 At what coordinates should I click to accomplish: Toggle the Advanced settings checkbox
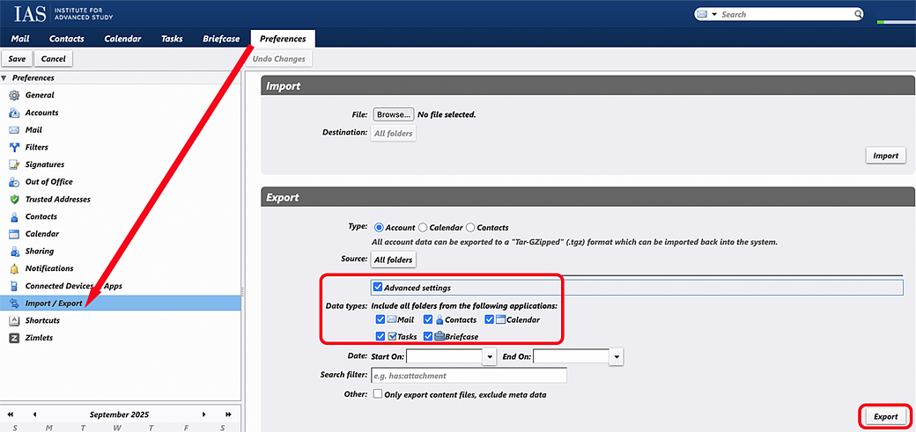[x=378, y=287]
